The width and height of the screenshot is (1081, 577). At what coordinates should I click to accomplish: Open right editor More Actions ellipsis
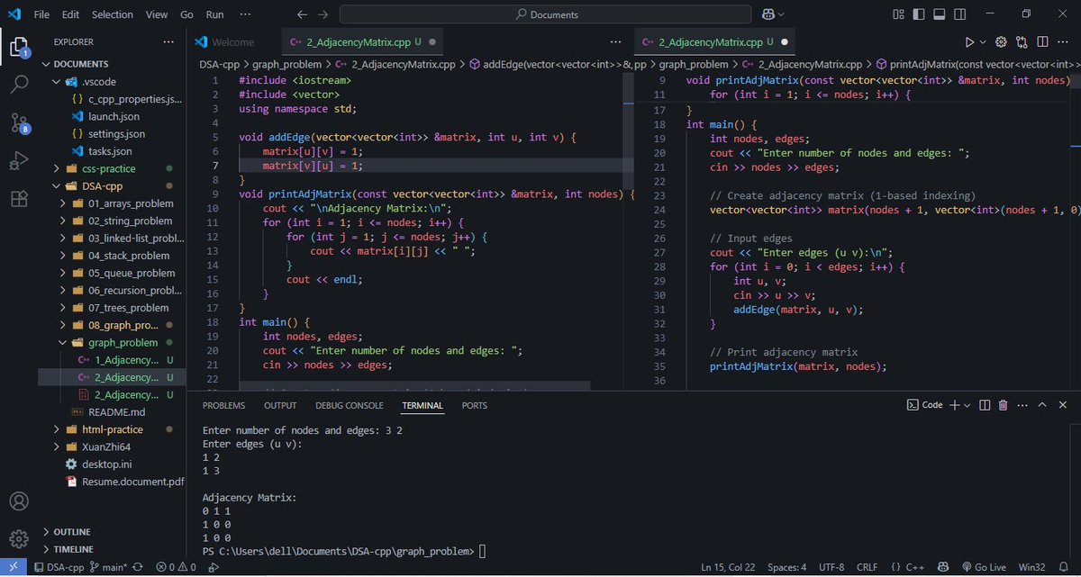[1065, 42]
